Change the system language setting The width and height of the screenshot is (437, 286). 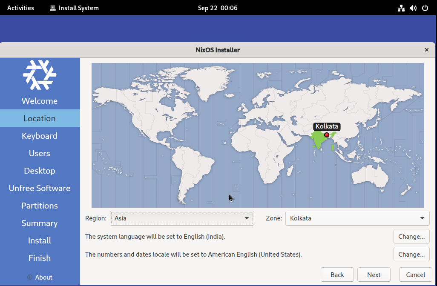[x=411, y=236]
